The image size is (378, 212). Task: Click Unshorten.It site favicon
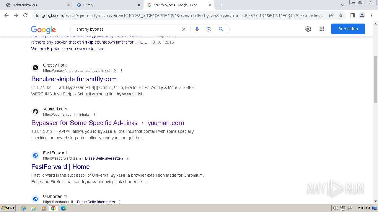[x=35, y=199]
